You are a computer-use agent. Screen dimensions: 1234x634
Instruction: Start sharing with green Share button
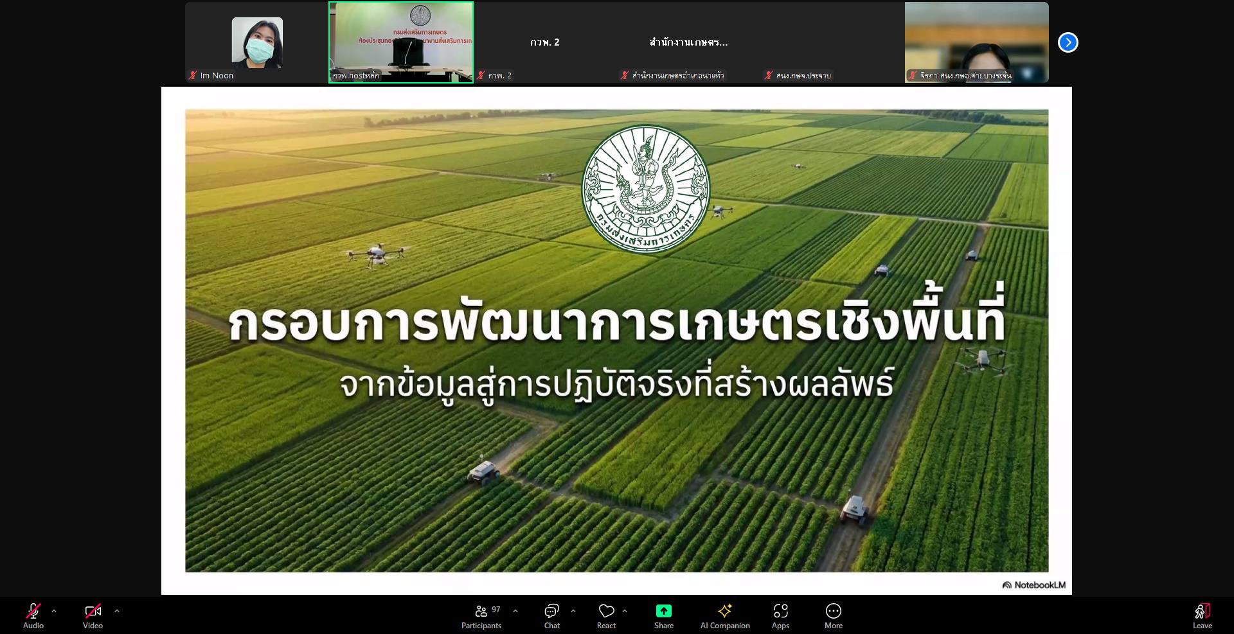coord(663,615)
